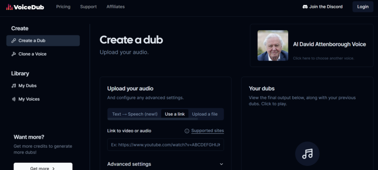Open the Support page
378x170 pixels.
88,7
